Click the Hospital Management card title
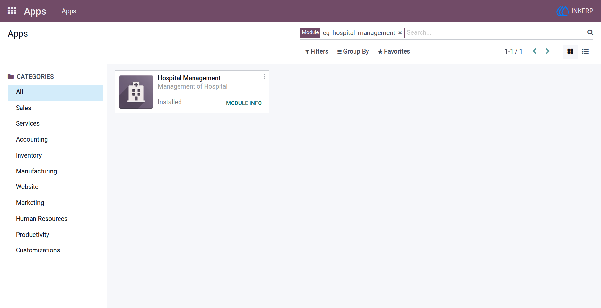Viewport: 601px width, 308px height. pyautogui.click(x=189, y=78)
